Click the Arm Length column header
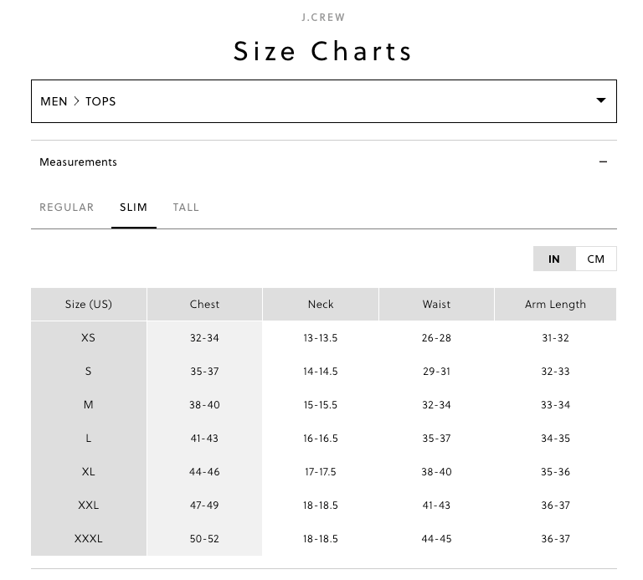 point(555,304)
